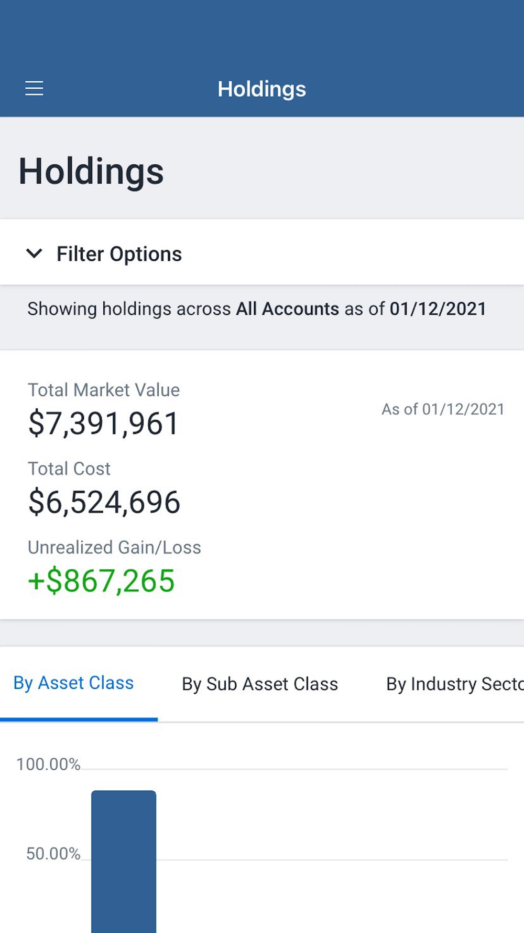
Task: Open the hamburger navigation menu
Action: [34, 88]
